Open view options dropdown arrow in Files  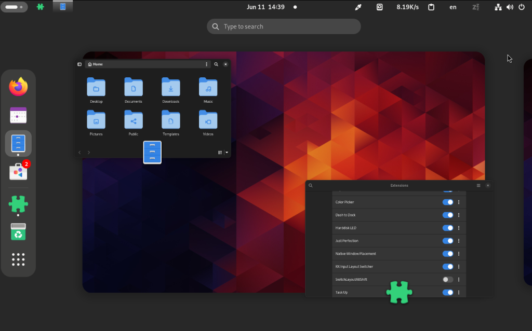pos(227,153)
